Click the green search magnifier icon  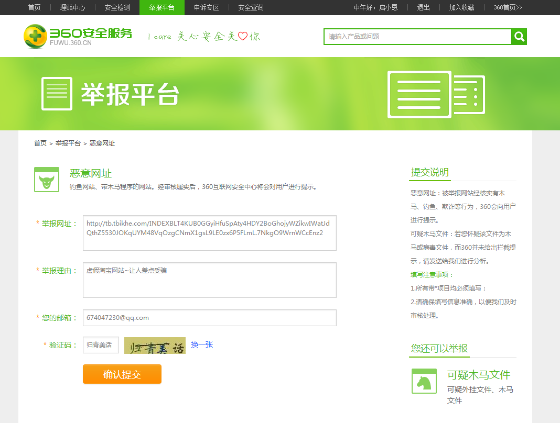519,37
